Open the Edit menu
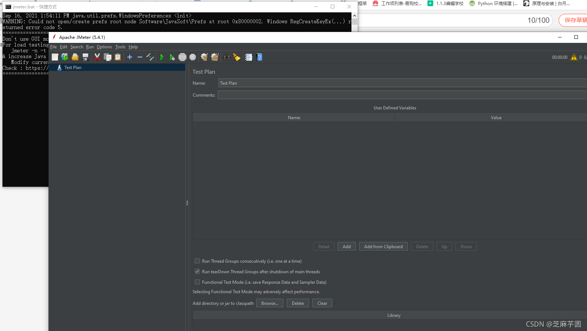This screenshot has width=587, height=331. pyautogui.click(x=64, y=47)
